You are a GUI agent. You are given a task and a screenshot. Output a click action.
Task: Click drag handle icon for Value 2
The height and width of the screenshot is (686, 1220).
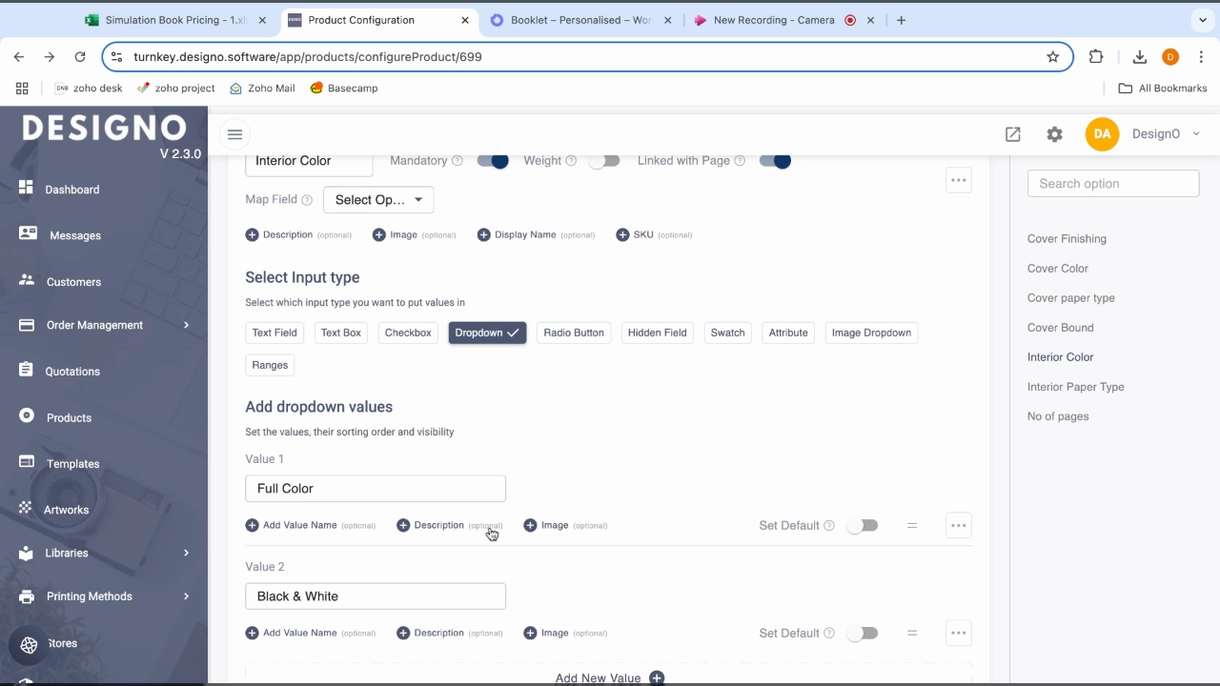pyautogui.click(x=912, y=633)
